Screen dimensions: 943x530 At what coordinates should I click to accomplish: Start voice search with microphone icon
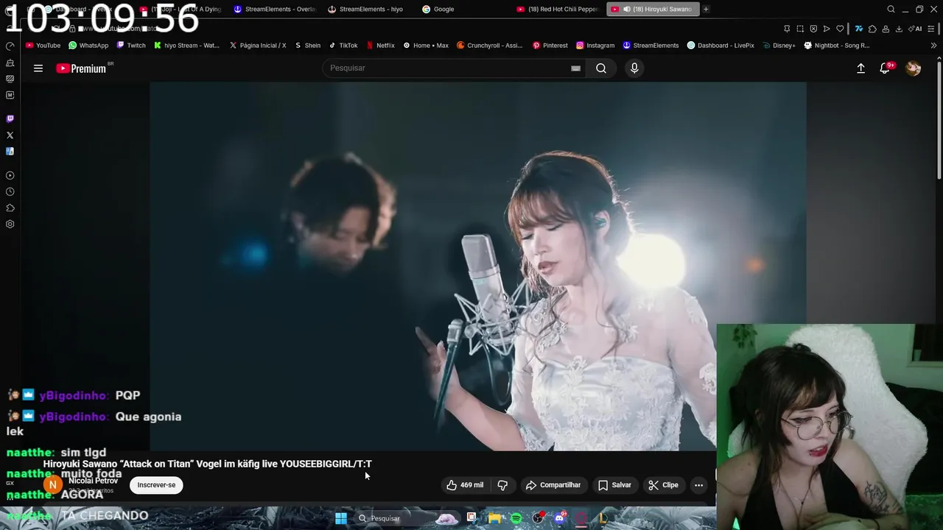coord(634,68)
